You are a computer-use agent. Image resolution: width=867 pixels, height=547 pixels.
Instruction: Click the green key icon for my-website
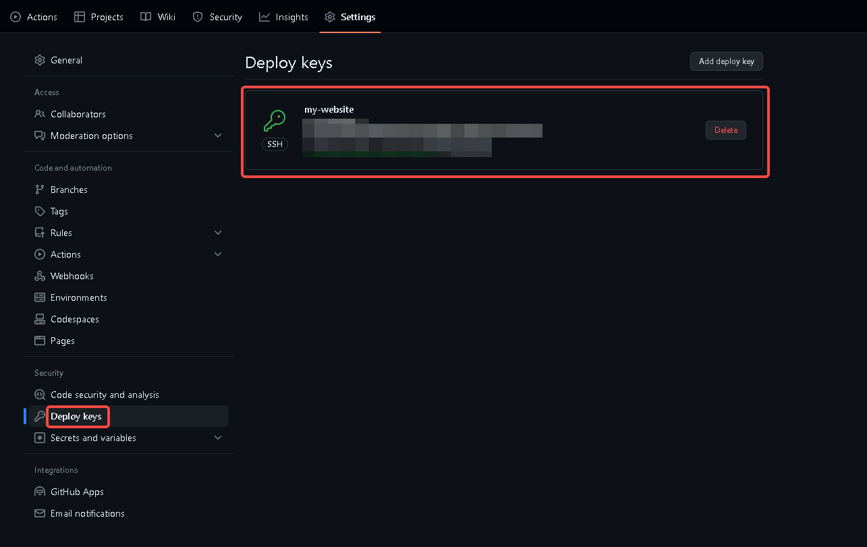click(x=275, y=121)
